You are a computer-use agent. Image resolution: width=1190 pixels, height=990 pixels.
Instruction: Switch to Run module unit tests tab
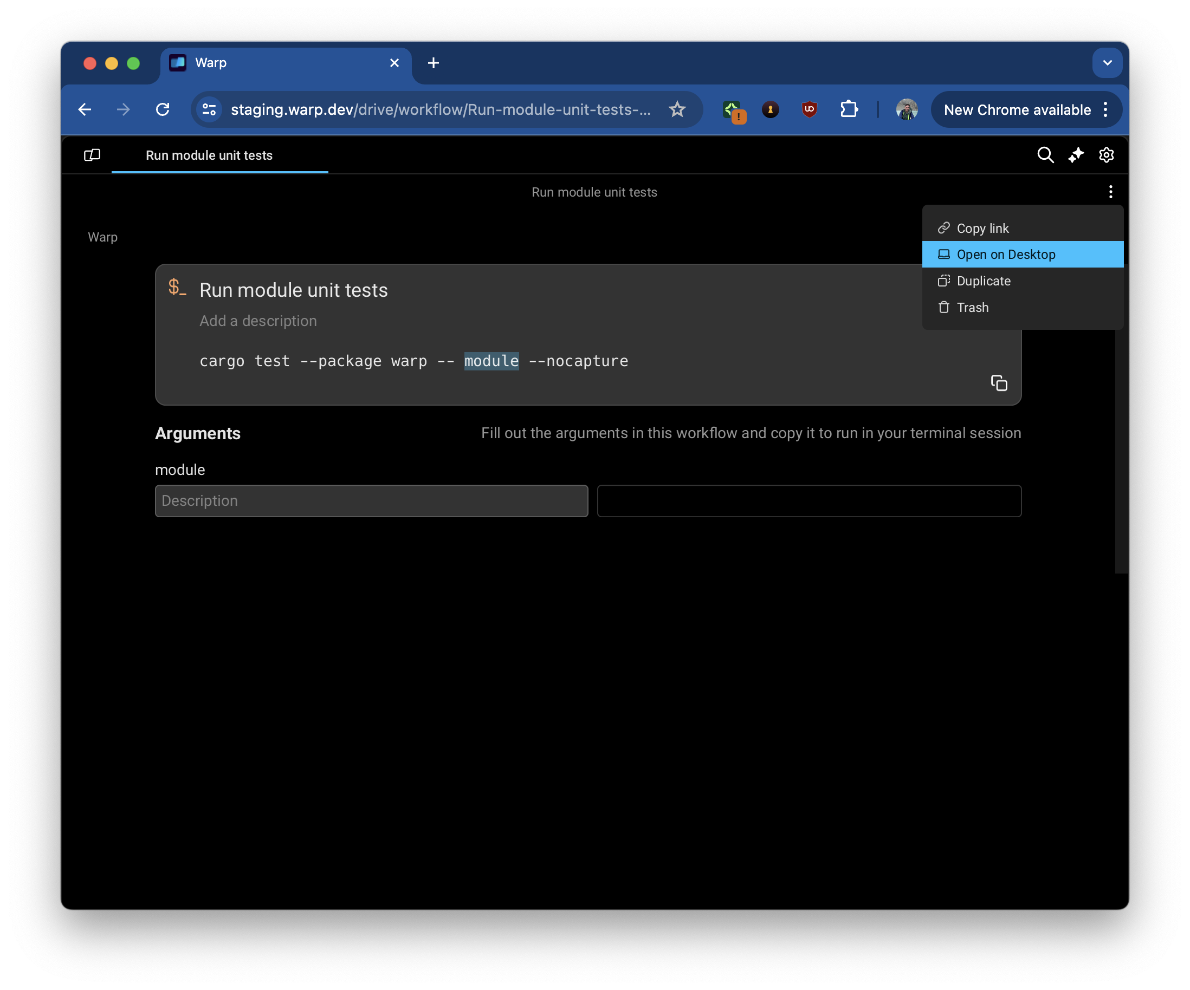[209, 155]
